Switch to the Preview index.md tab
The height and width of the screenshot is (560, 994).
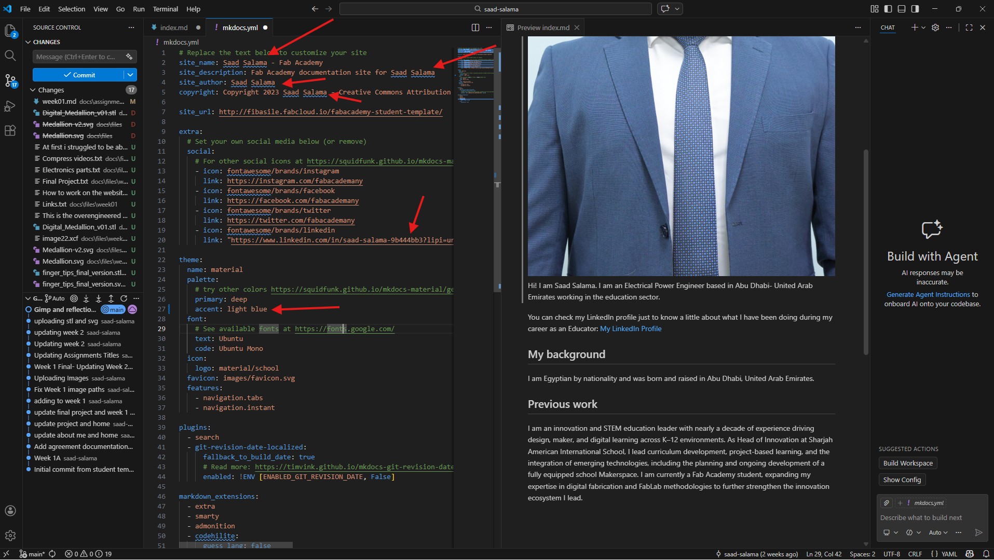click(x=543, y=28)
